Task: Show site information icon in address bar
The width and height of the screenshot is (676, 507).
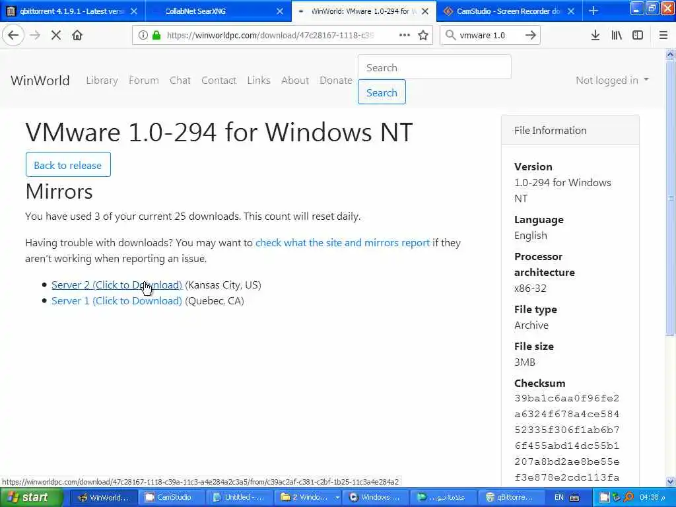Action: pos(143,35)
